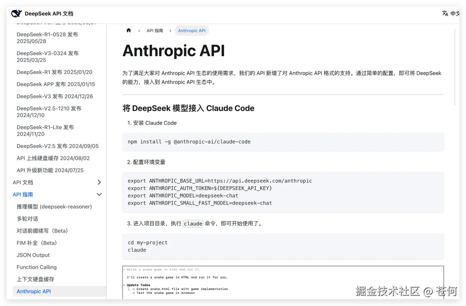Click the DeepSeek whale logo
This screenshot has height=306, width=466.
coord(16,13)
